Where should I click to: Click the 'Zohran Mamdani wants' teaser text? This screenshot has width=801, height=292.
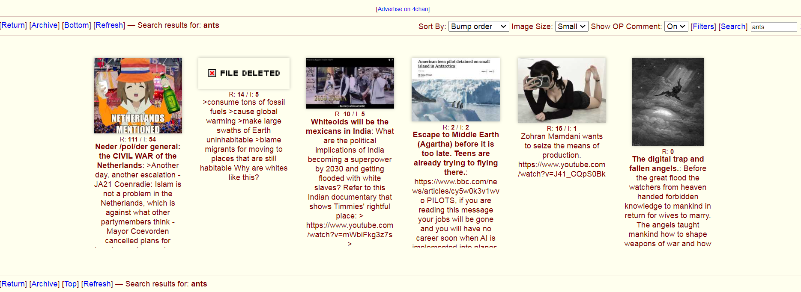pos(562,146)
